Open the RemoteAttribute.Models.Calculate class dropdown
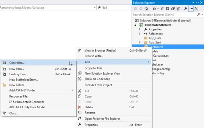 tap(95, 8)
